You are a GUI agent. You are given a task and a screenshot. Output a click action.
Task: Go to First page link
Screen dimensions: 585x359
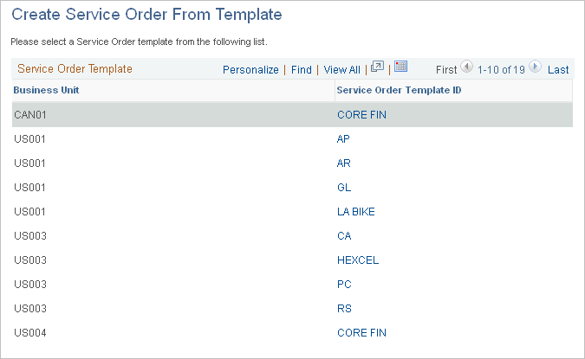tap(446, 70)
